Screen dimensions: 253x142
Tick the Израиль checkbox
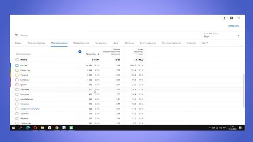(x=17, y=118)
